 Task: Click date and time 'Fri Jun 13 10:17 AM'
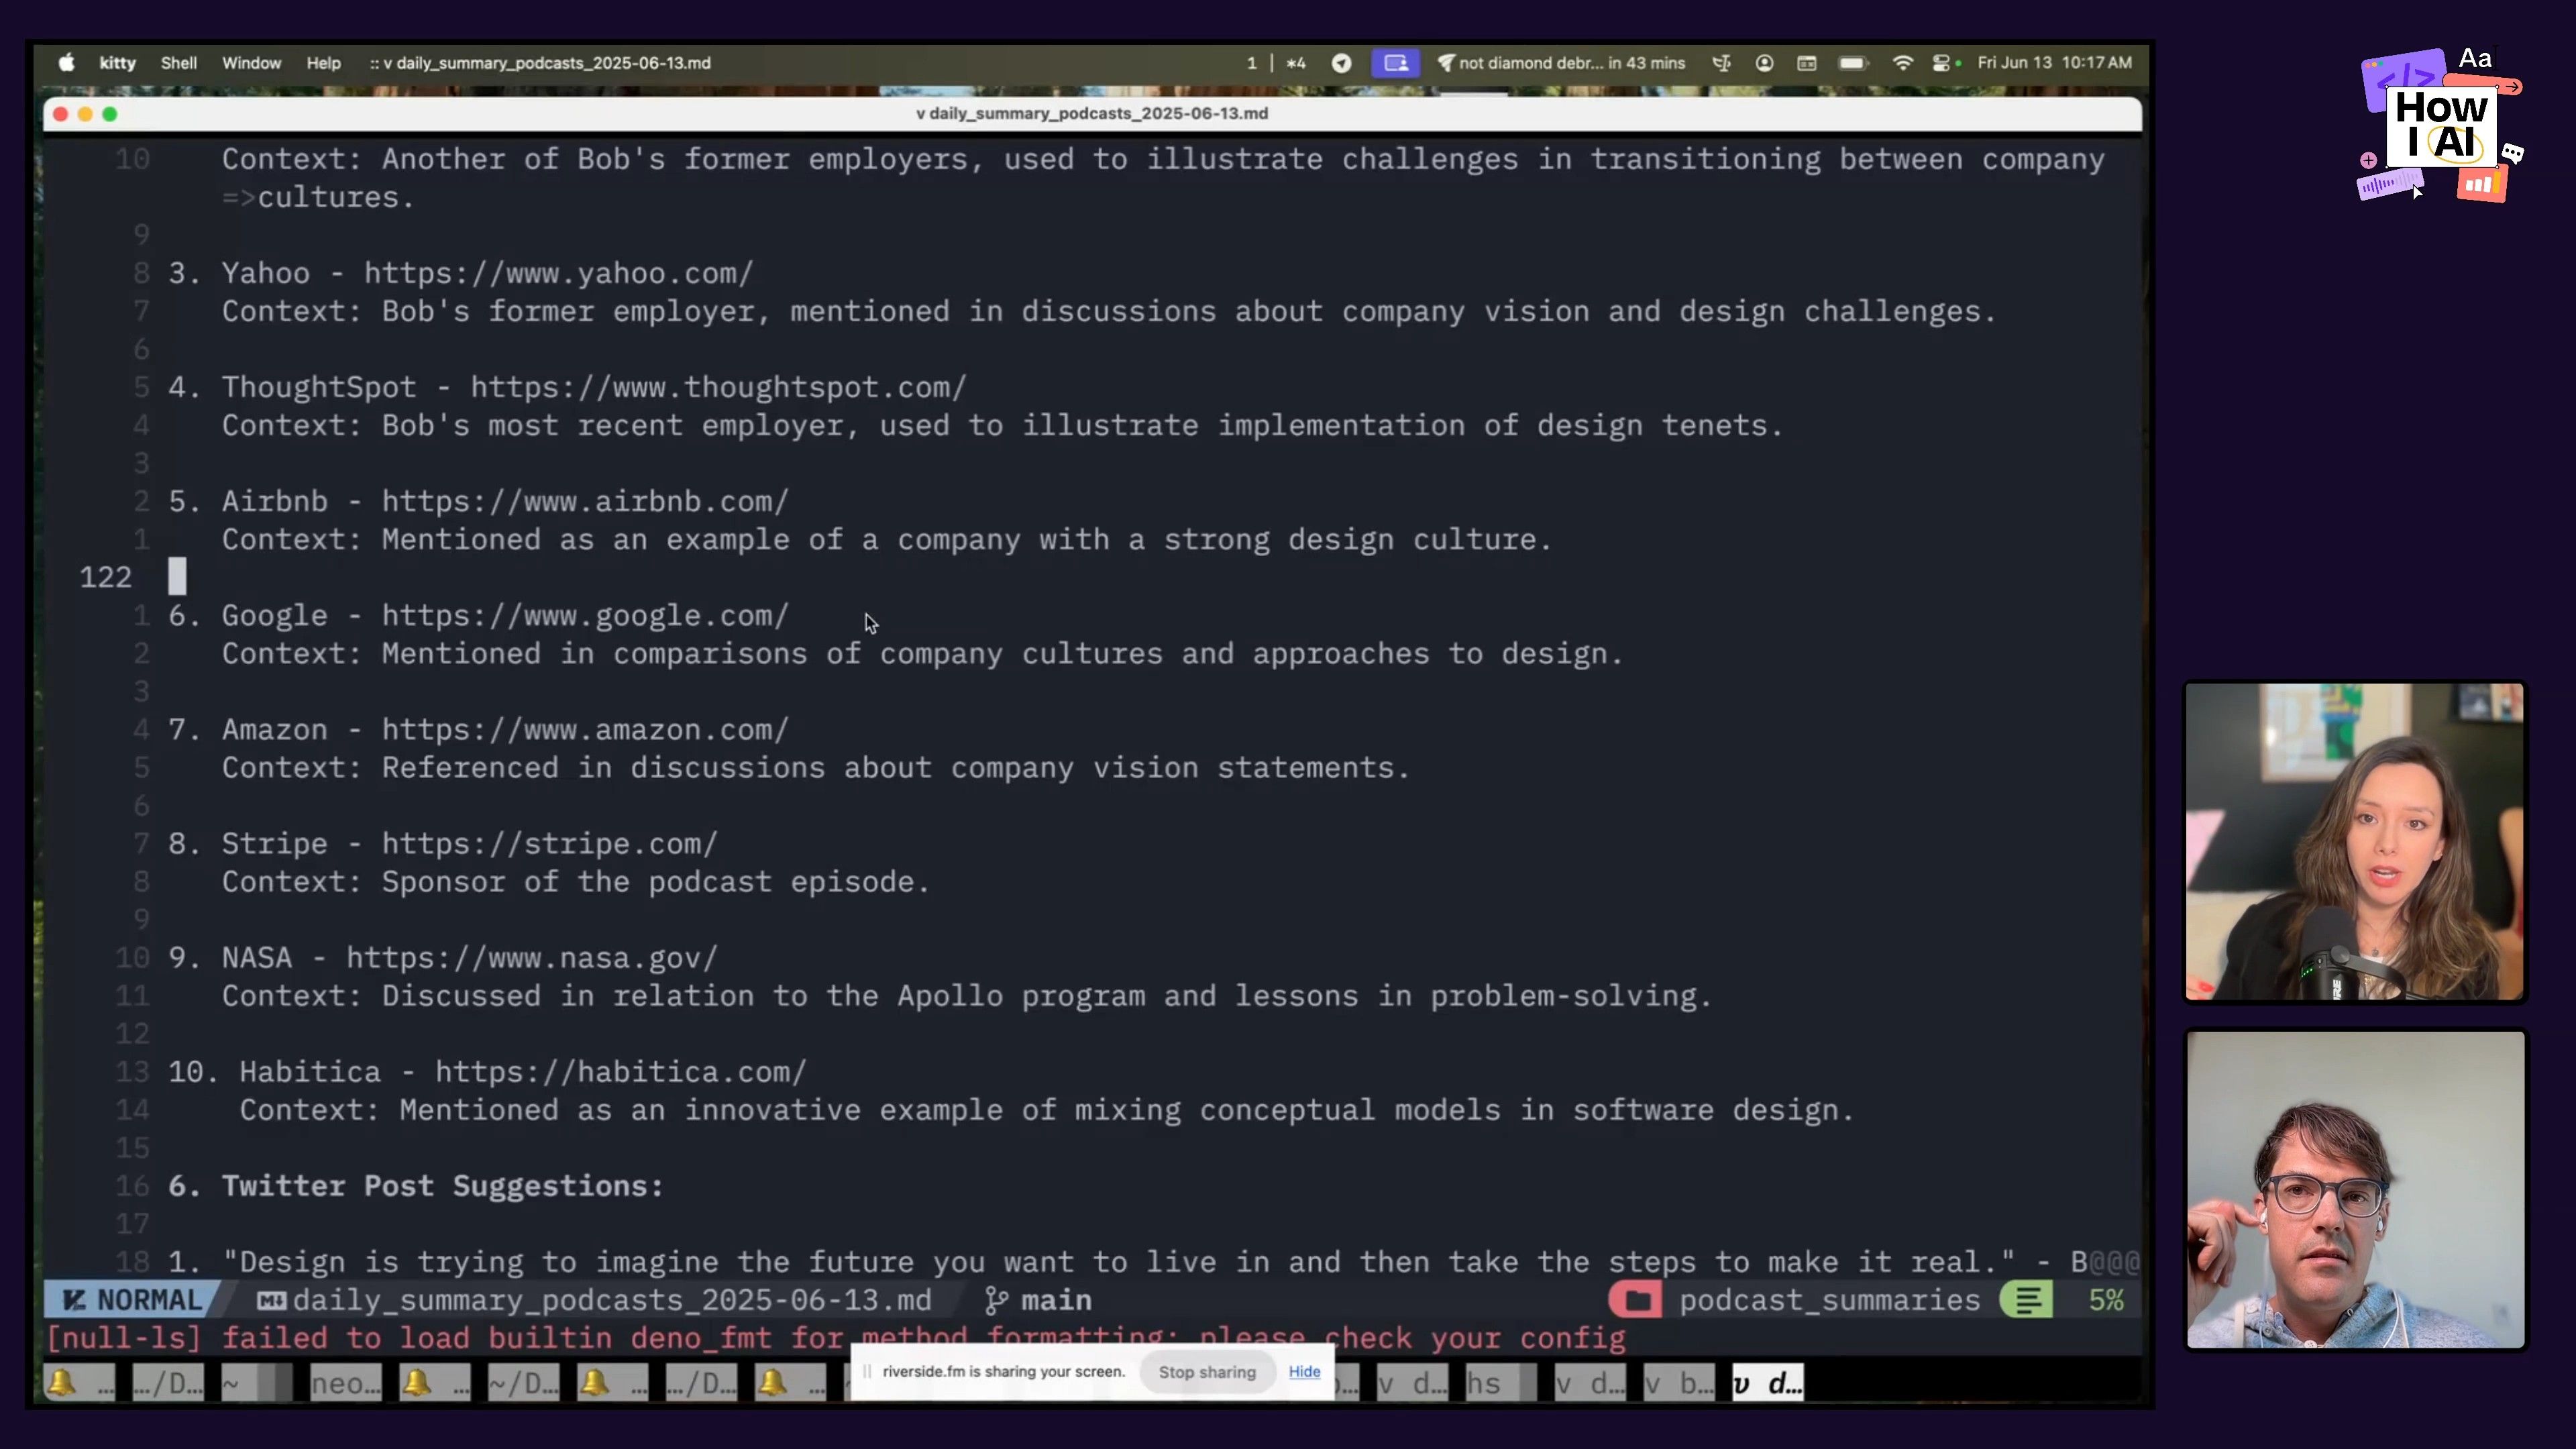click(2054, 63)
